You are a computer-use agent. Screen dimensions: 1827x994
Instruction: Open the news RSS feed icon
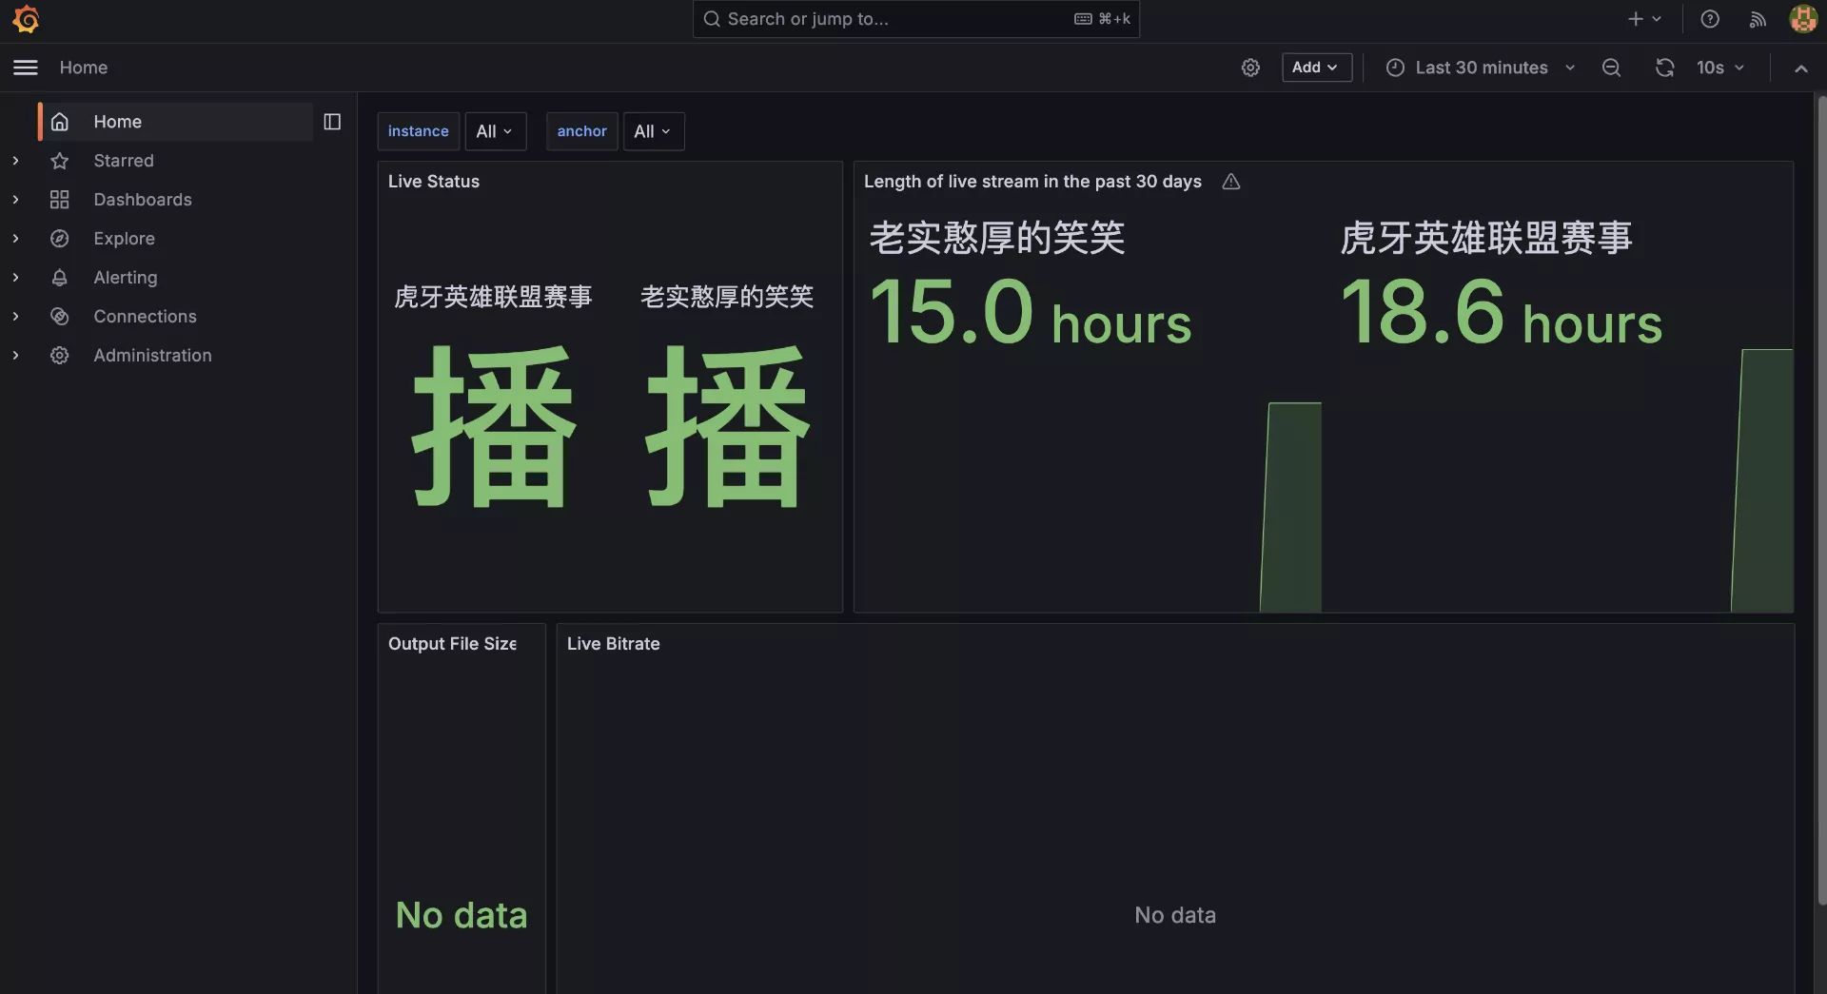click(1758, 19)
